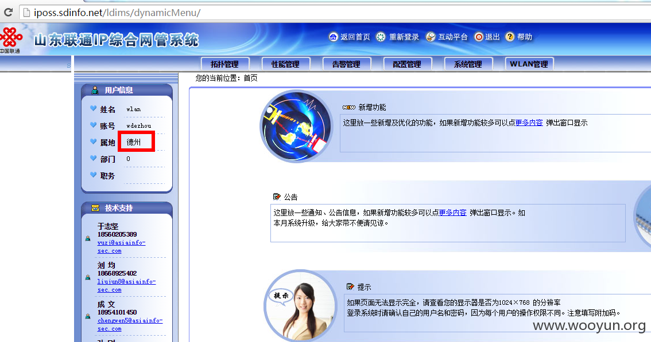Open 更多内容 link in 新增功能 section
This screenshot has width=651, height=342.
529,123
